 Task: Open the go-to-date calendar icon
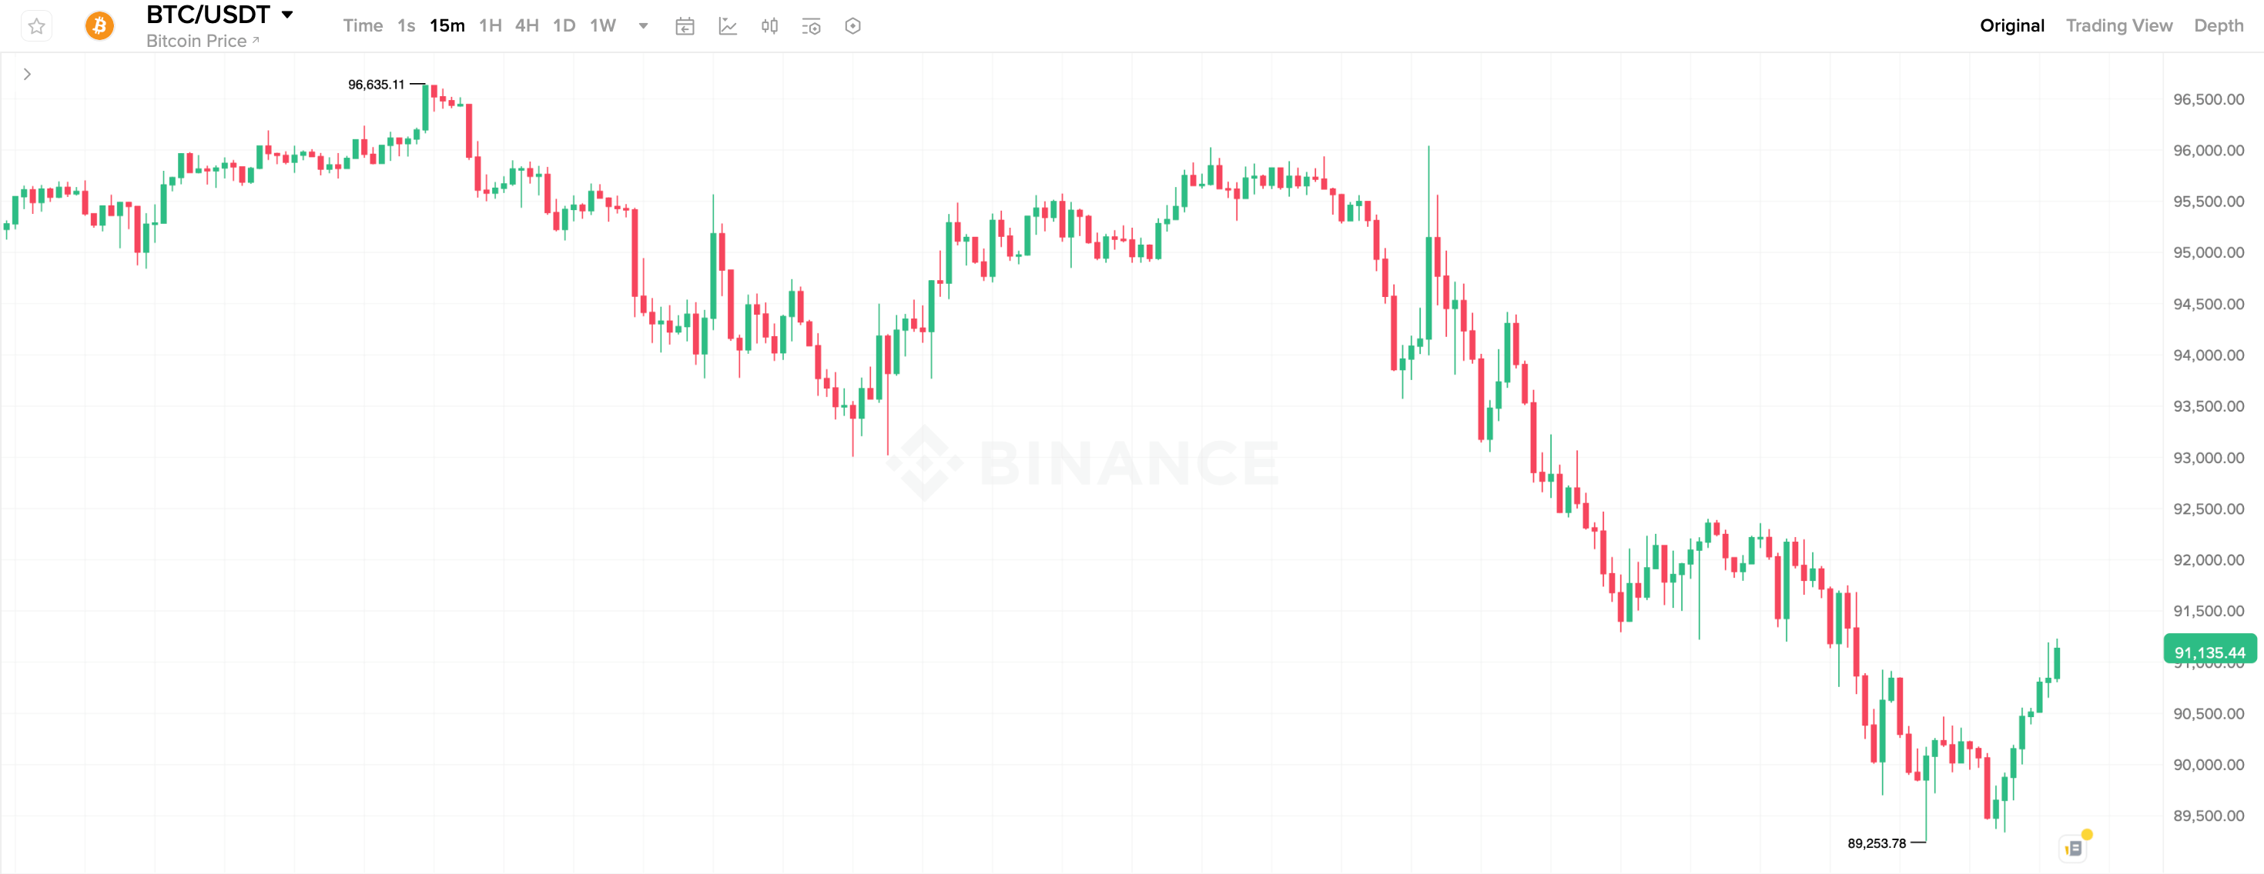tap(685, 26)
